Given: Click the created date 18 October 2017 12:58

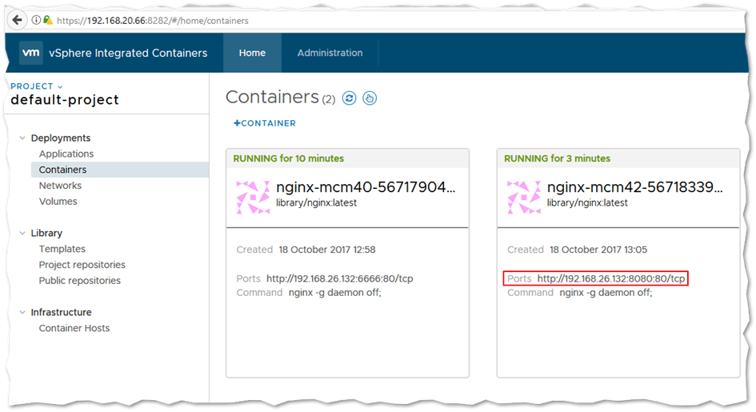Looking at the screenshot, I should [327, 250].
